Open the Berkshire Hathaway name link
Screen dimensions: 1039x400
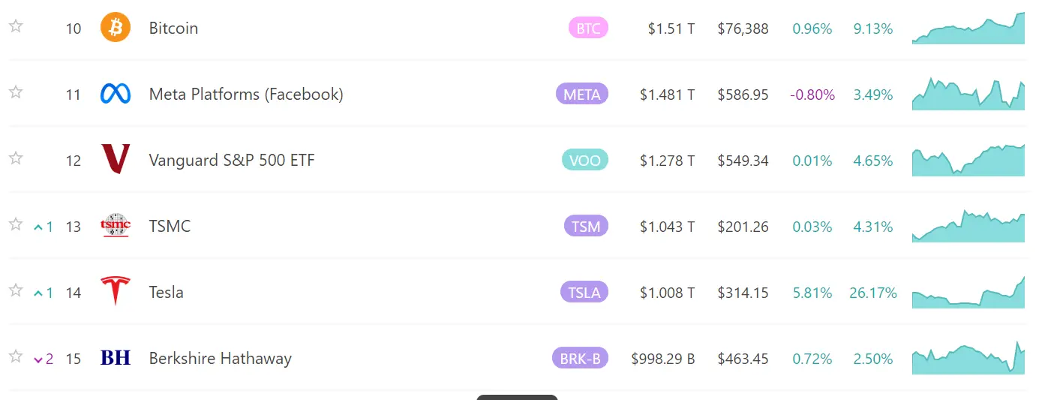point(220,358)
